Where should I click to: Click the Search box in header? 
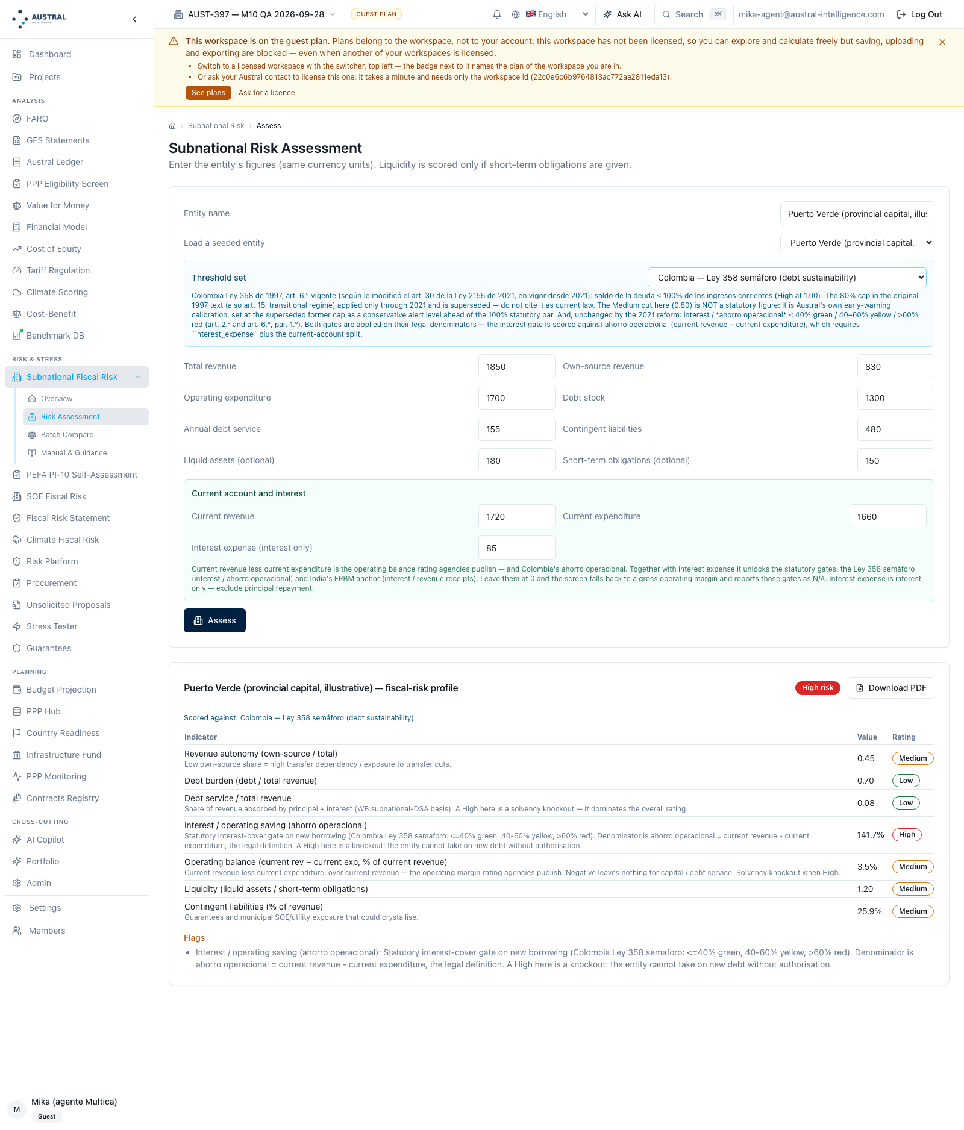coord(694,14)
